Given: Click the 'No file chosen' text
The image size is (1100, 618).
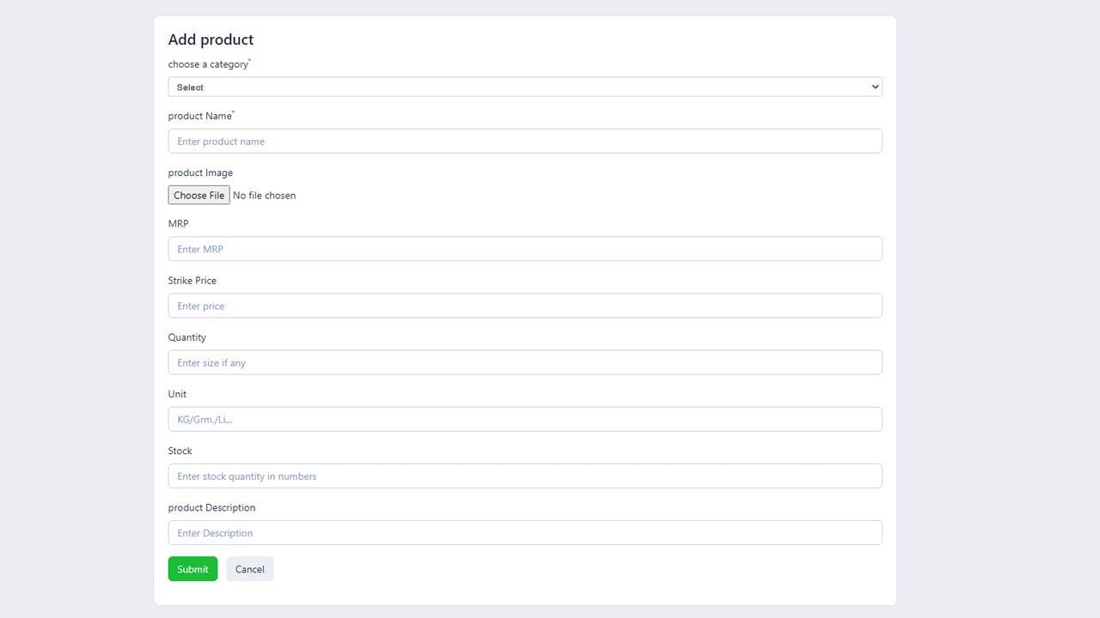Looking at the screenshot, I should [265, 196].
